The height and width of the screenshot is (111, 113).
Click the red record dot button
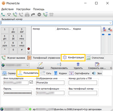pos(29,49)
